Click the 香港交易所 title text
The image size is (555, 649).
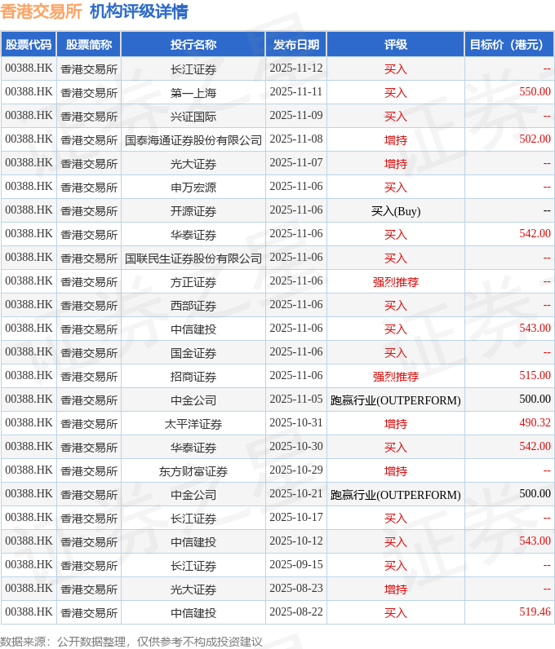[41, 11]
